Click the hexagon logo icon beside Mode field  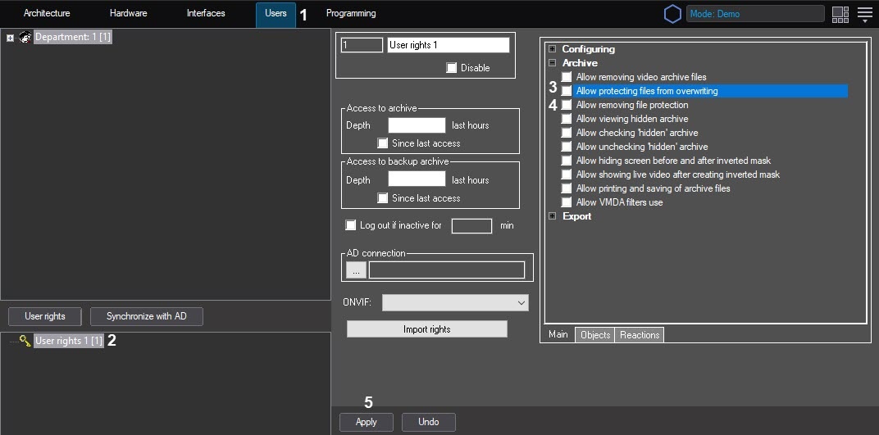click(x=672, y=14)
